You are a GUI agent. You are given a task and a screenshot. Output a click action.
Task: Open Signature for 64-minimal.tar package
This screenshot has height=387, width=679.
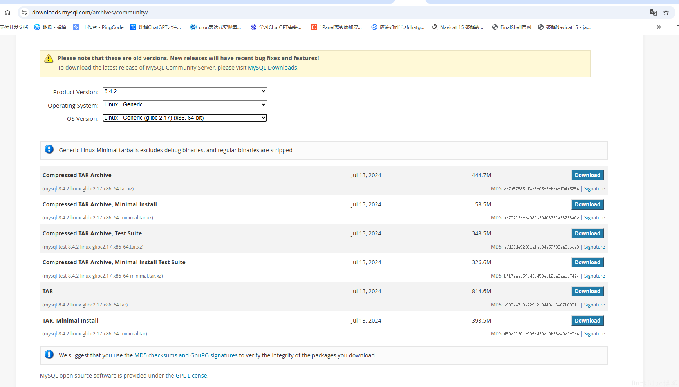click(594, 334)
